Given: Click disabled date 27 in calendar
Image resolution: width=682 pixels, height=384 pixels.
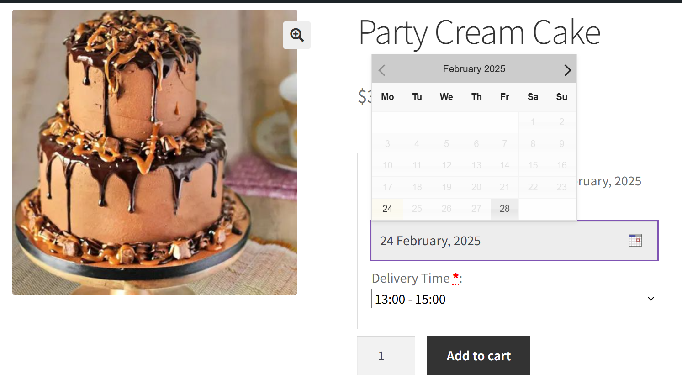Looking at the screenshot, I should [x=476, y=209].
